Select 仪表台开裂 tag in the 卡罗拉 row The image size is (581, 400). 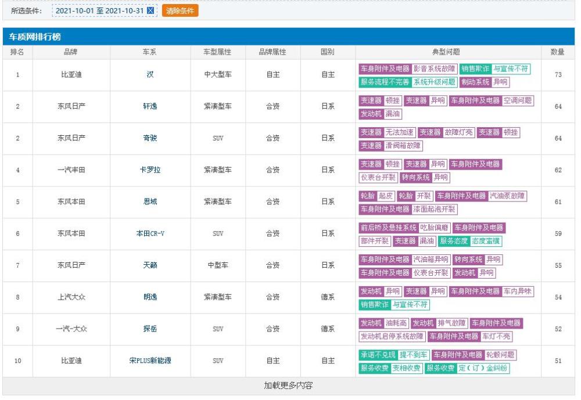[378, 178]
